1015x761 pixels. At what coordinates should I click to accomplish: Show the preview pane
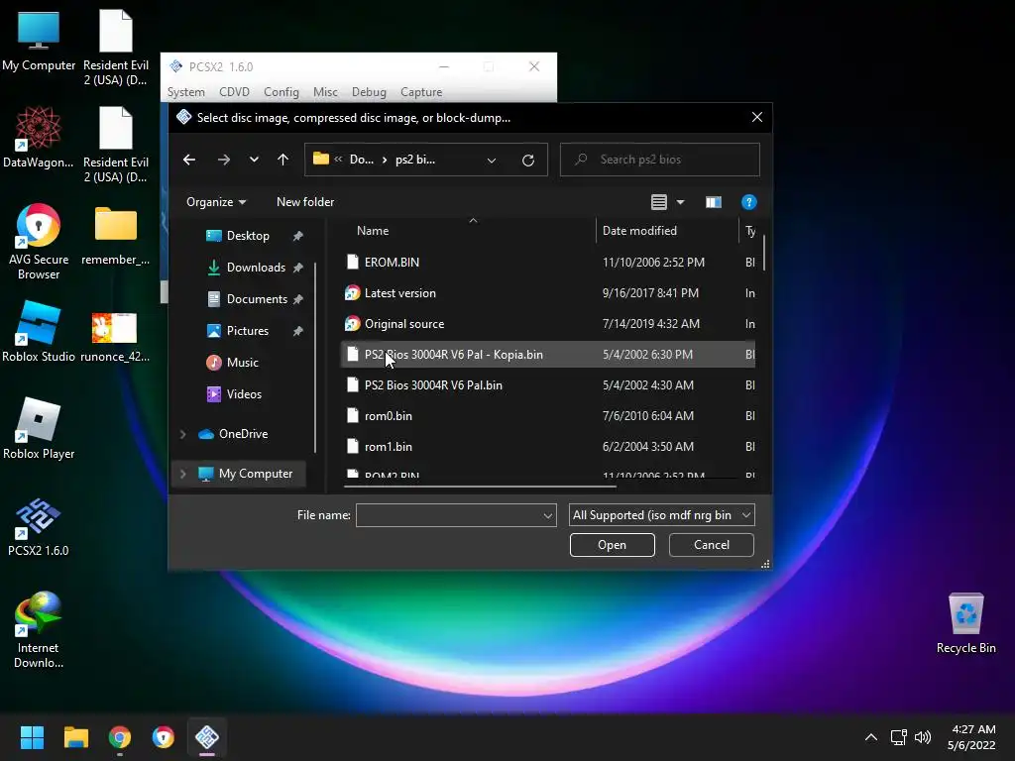click(714, 202)
